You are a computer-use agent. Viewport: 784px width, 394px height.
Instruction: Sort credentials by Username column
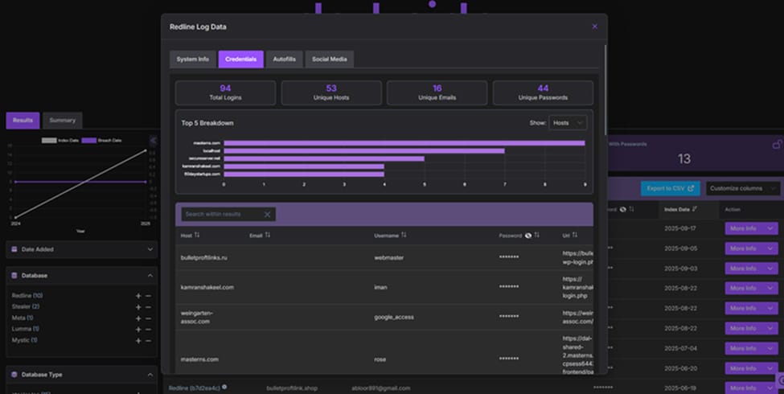(x=404, y=236)
